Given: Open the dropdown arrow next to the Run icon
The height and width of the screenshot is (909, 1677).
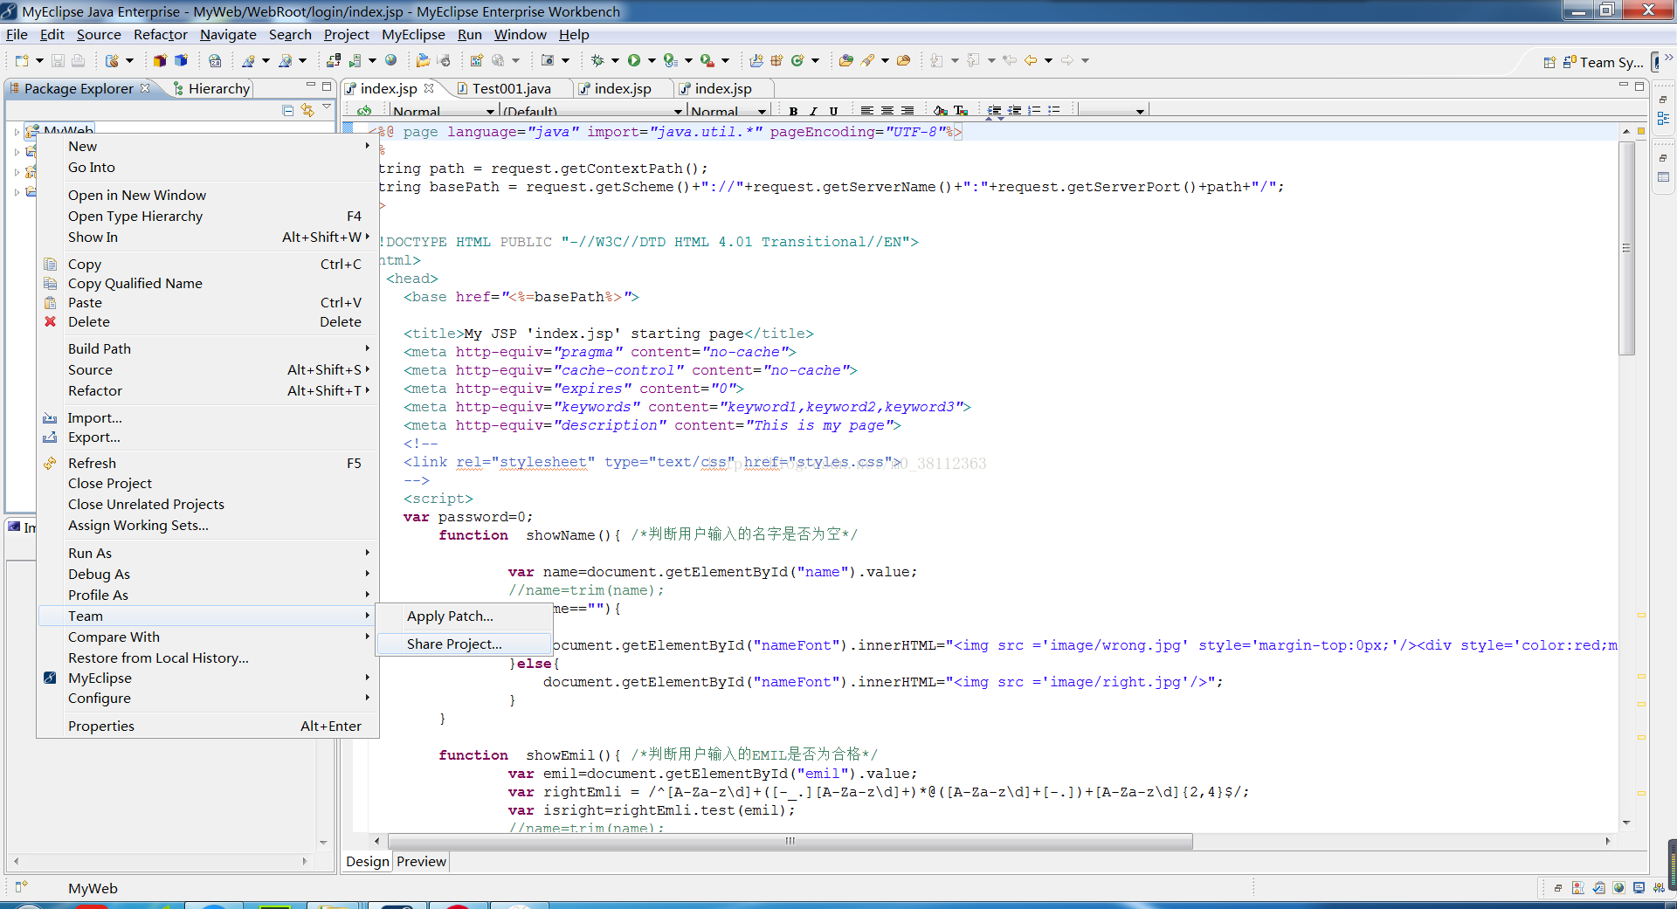Looking at the screenshot, I should coord(652,60).
